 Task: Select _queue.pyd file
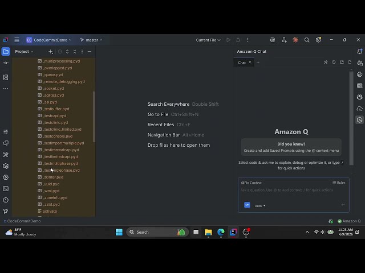50,75
